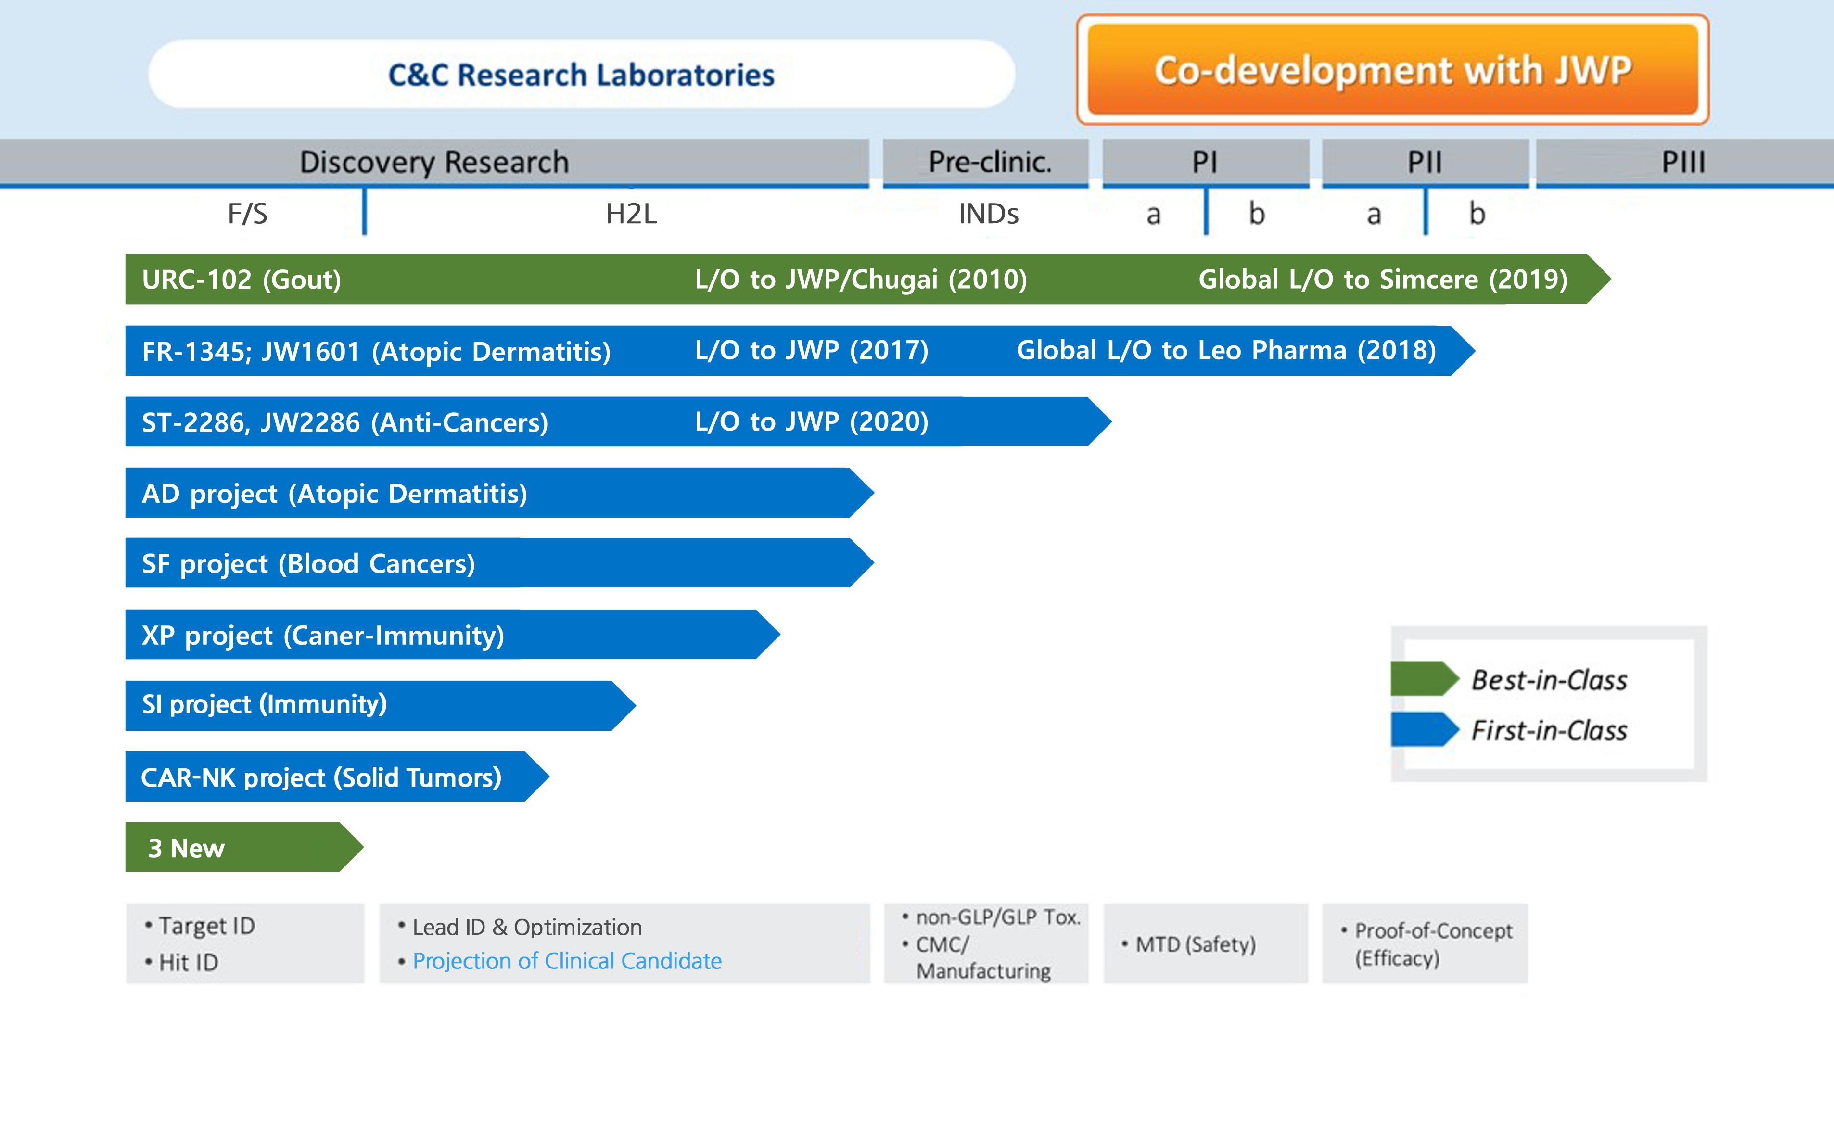
Task: Click the Proof-of-Concept (Efficacy) box
Action: coord(1425,943)
